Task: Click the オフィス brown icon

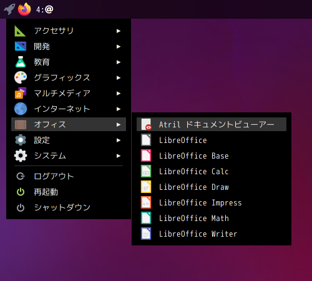Action: click(x=21, y=124)
